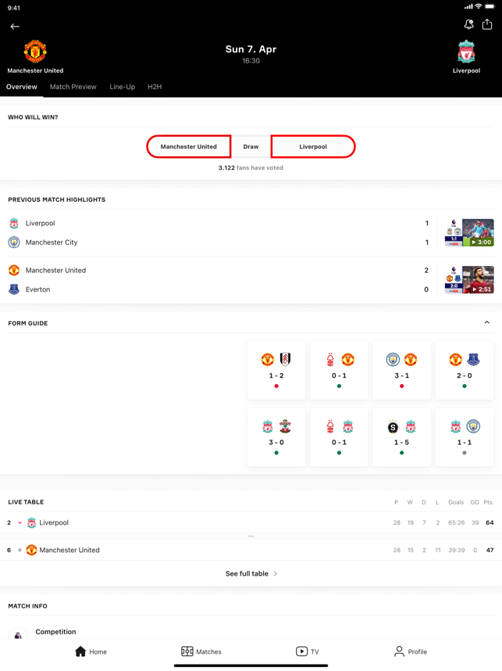
Task: Select Everton row in previous highlights
Action: click(219, 289)
